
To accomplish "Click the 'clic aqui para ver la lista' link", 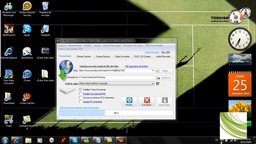I will point(136,66).
